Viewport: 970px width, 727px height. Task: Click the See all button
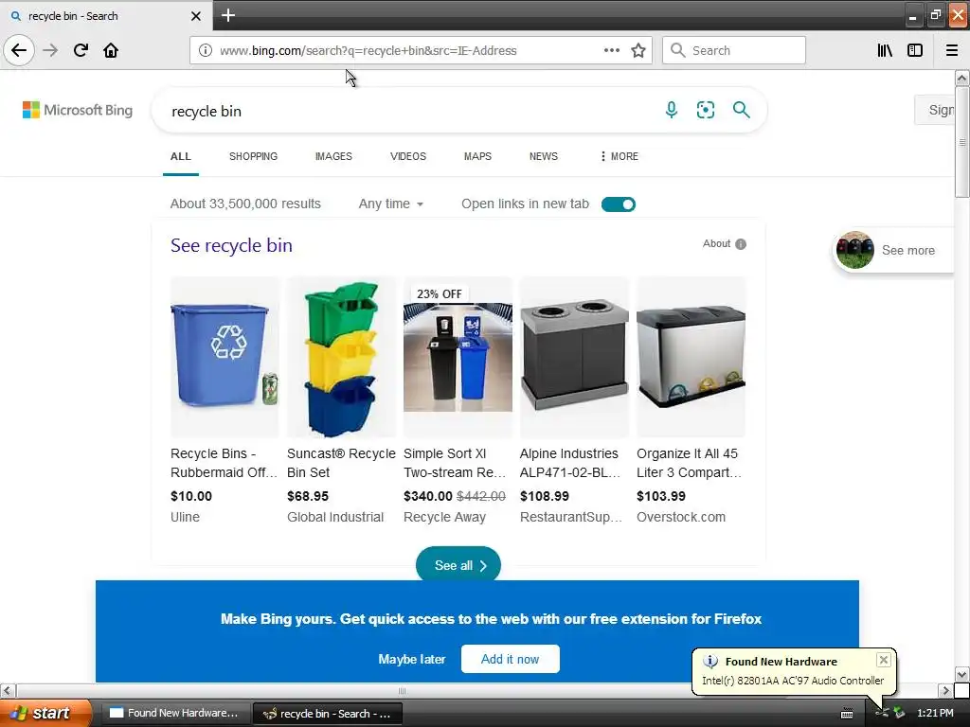(458, 565)
